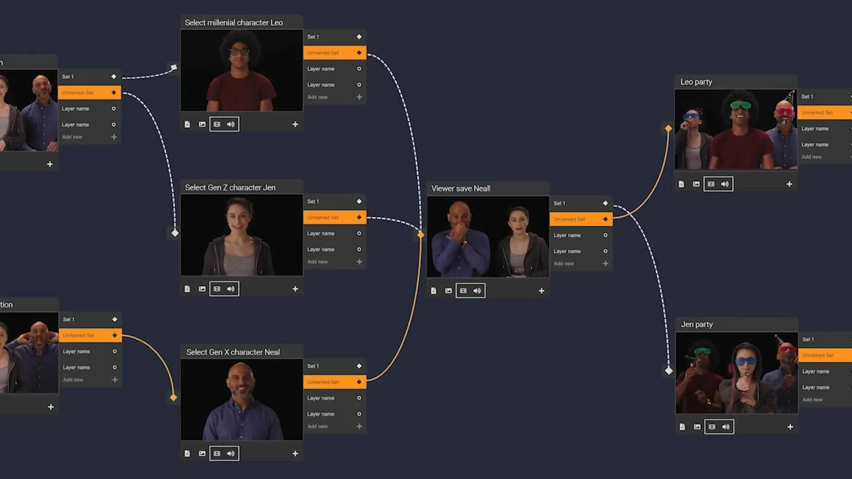Click plus below the Leo party preview
Image resolution: width=852 pixels, height=479 pixels.
tap(789, 184)
